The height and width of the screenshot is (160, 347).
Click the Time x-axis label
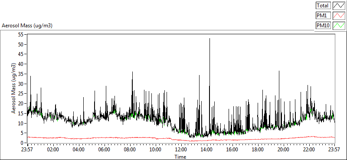tap(180, 157)
